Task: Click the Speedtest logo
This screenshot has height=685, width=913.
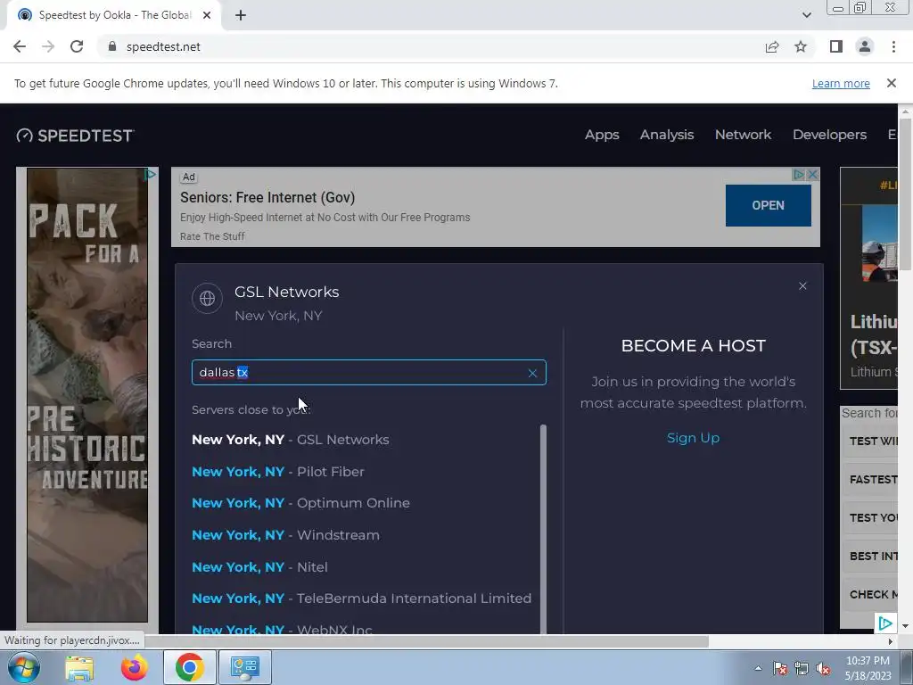Action: click(75, 136)
